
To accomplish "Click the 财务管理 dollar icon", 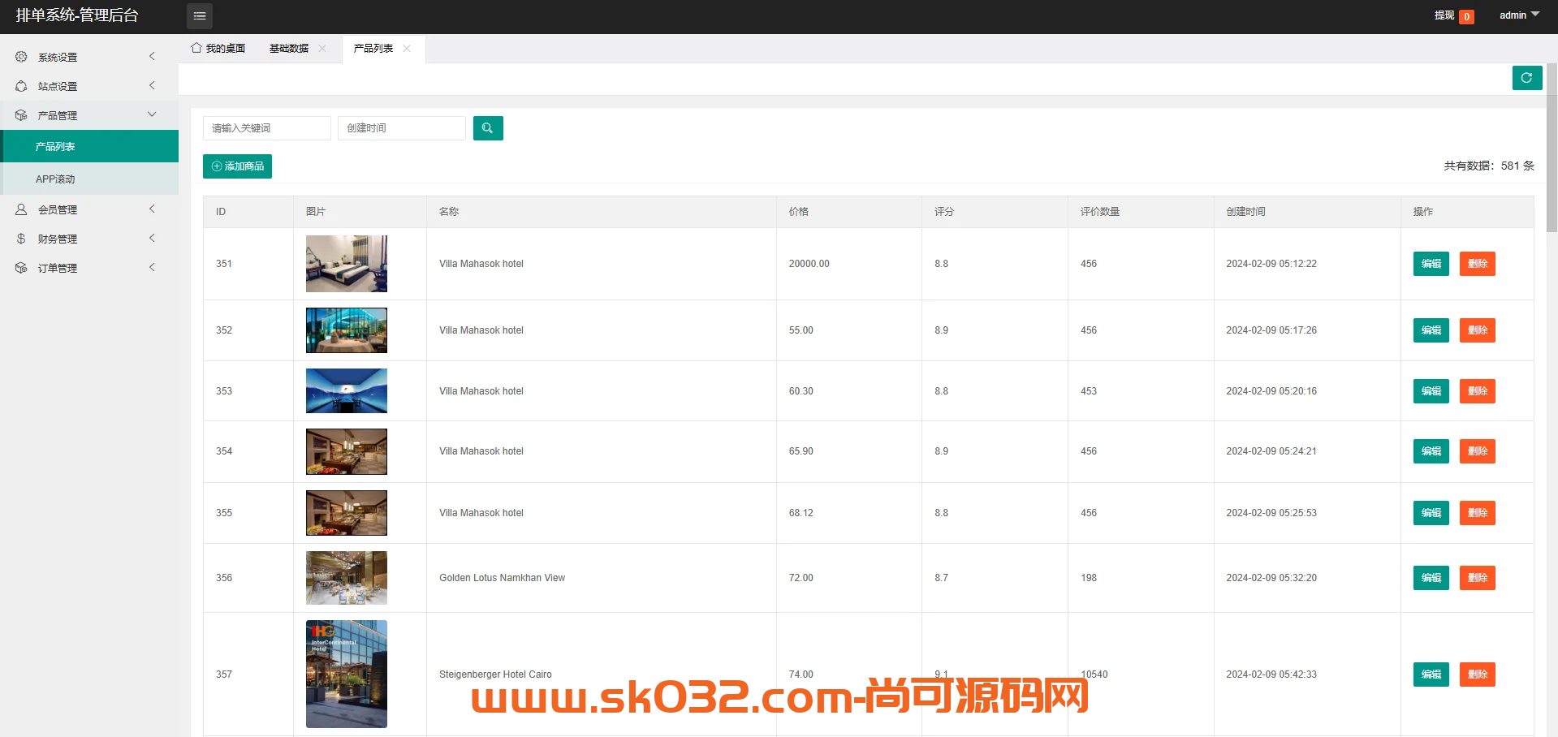I will (x=21, y=238).
